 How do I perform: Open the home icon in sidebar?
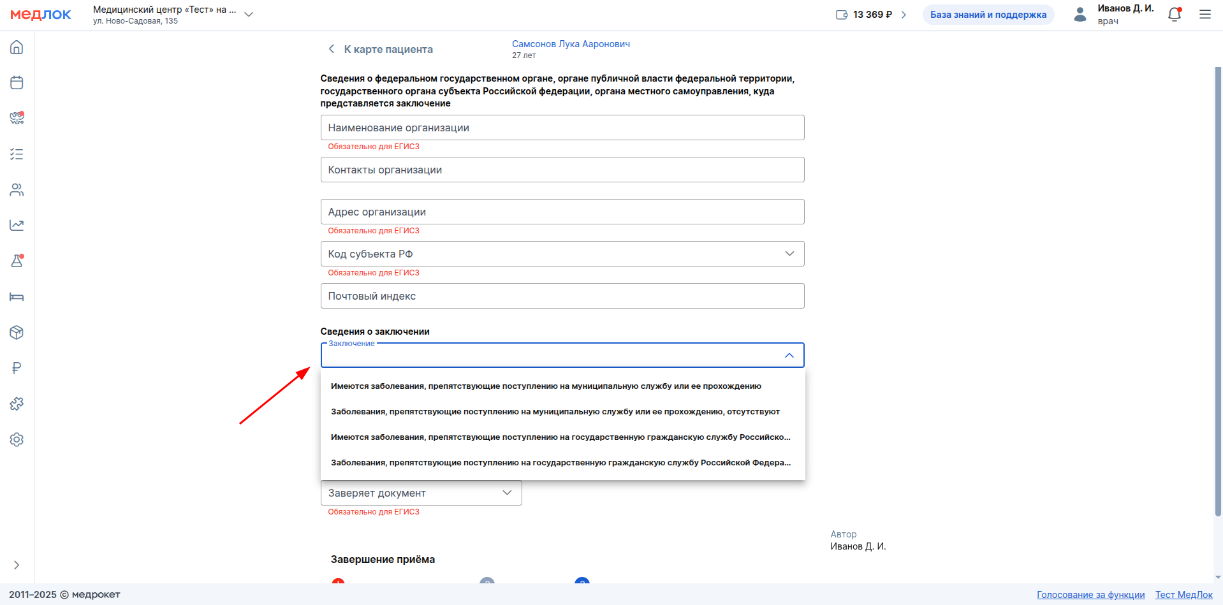(x=17, y=47)
